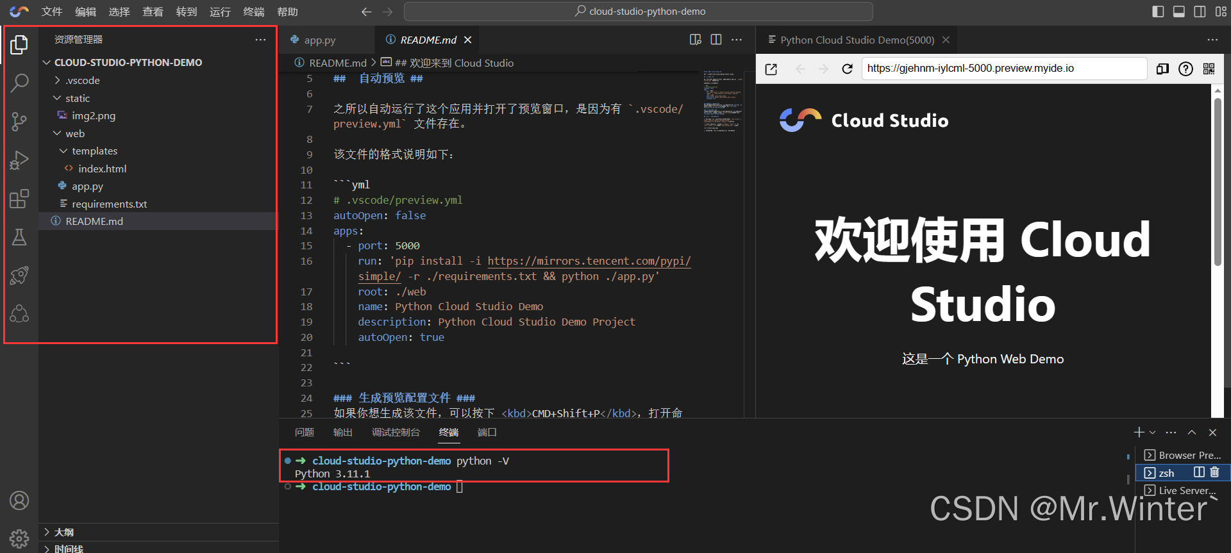1231x553 pixels.
Task: Create a new terminal with plus icon
Action: (1139, 433)
